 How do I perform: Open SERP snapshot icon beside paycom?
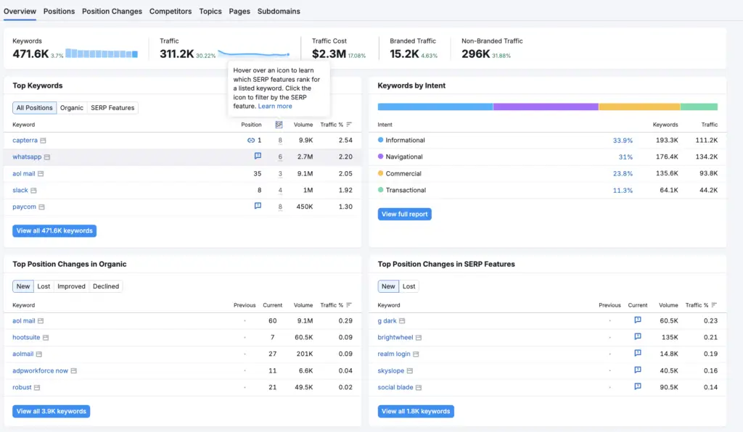click(x=41, y=207)
